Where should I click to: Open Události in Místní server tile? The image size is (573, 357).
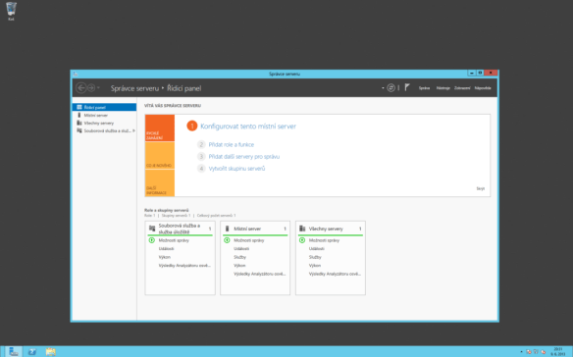[241, 249]
